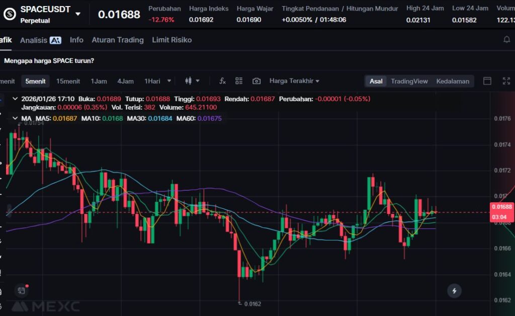The height and width of the screenshot is (316, 515).
Task: Select the 15menit timeframe
Action: [68, 81]
